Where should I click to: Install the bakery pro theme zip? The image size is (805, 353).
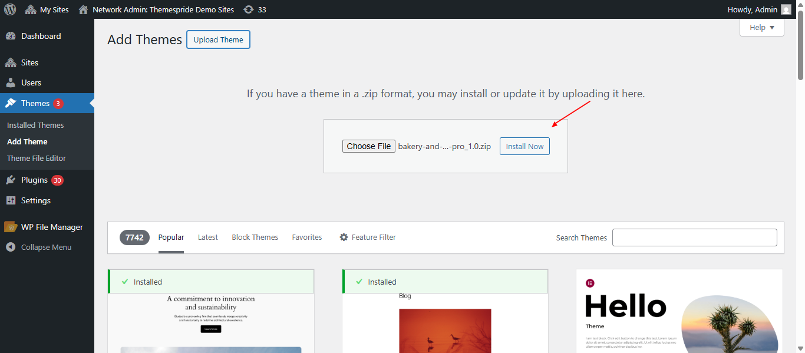point(524,146)
